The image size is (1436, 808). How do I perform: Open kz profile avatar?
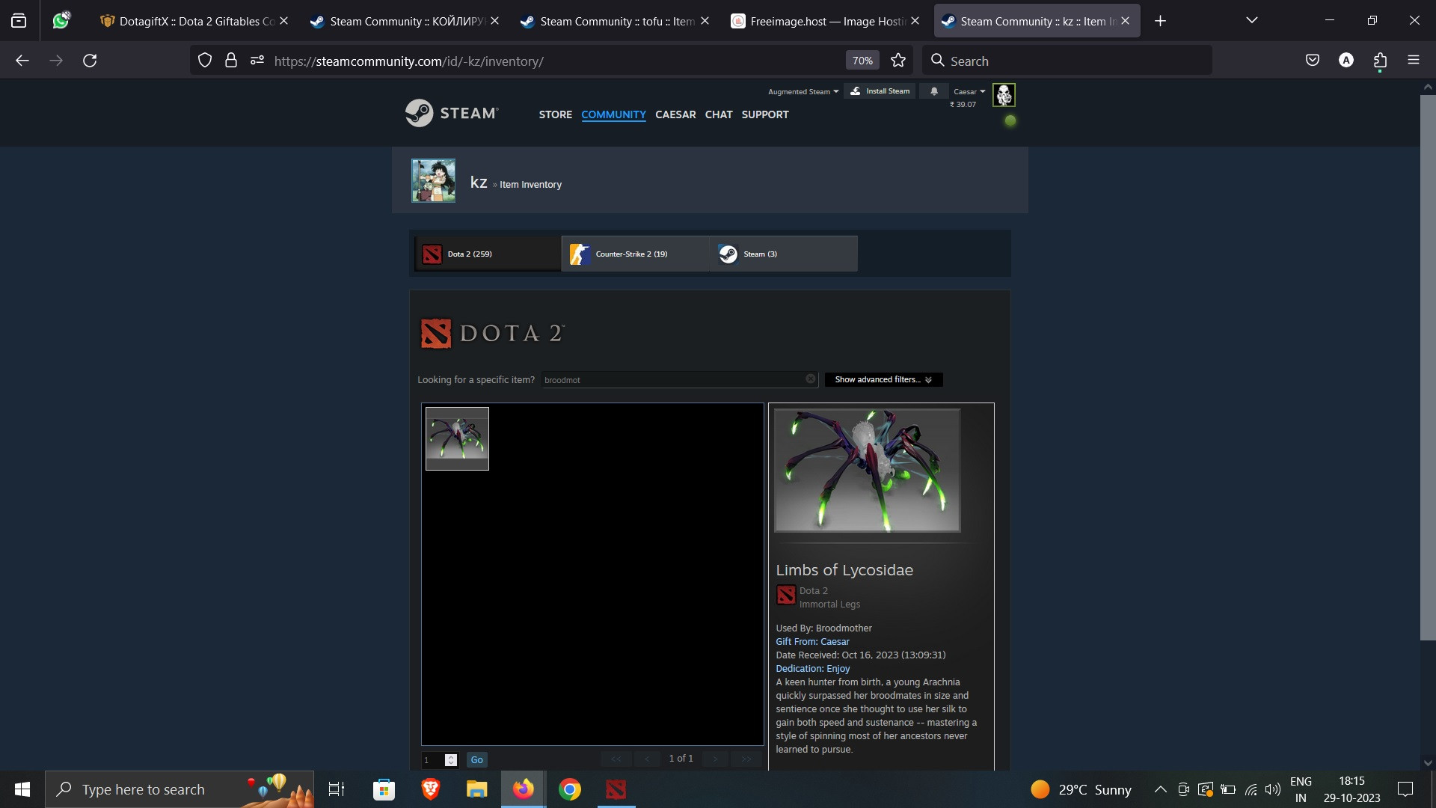[x=433, y=181]
